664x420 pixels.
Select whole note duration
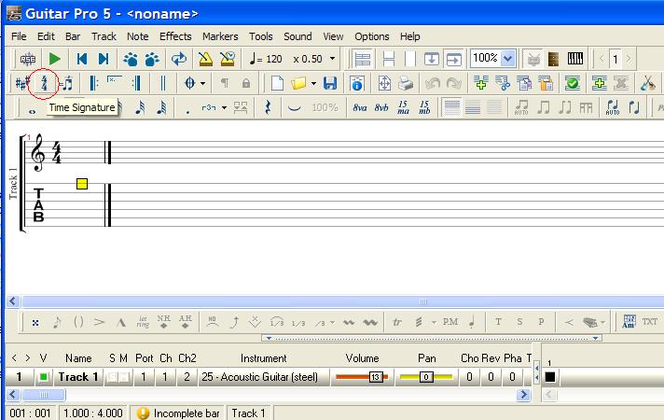pos(33,111)
